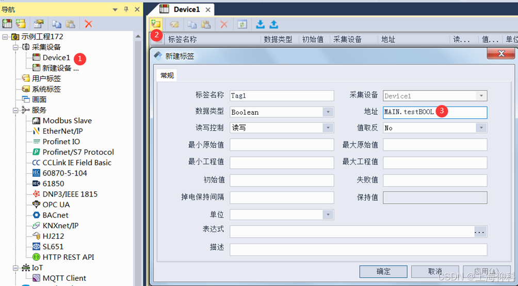518x286 pixels.
Task: Open expression editor with the ... button
Action: (480, 231)
